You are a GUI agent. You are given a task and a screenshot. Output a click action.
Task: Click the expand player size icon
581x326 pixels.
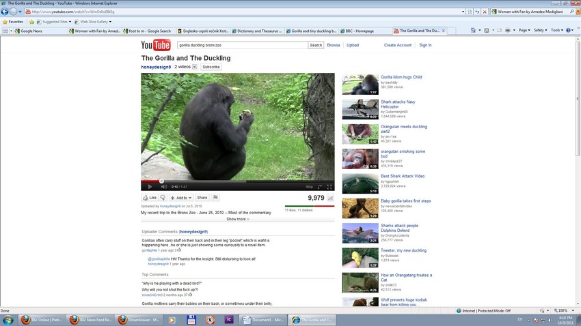[x=320, y=186]
